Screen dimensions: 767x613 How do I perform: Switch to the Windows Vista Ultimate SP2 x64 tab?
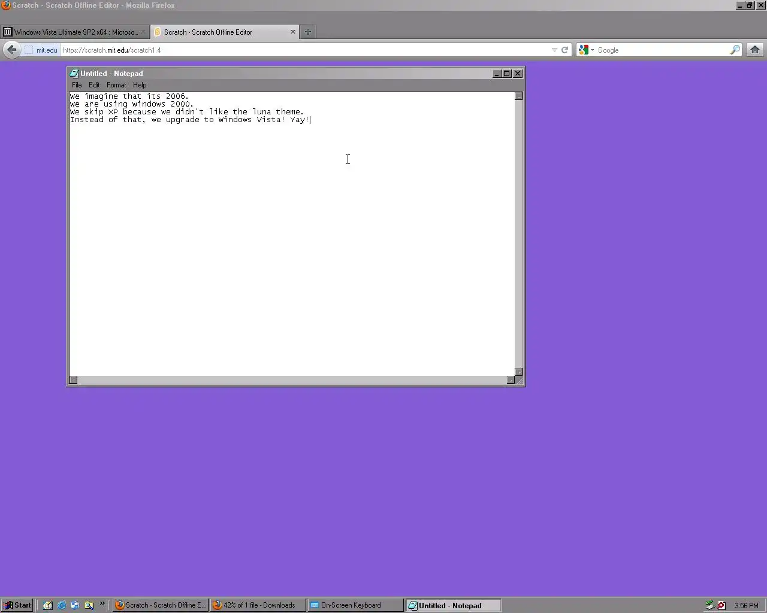75,32
